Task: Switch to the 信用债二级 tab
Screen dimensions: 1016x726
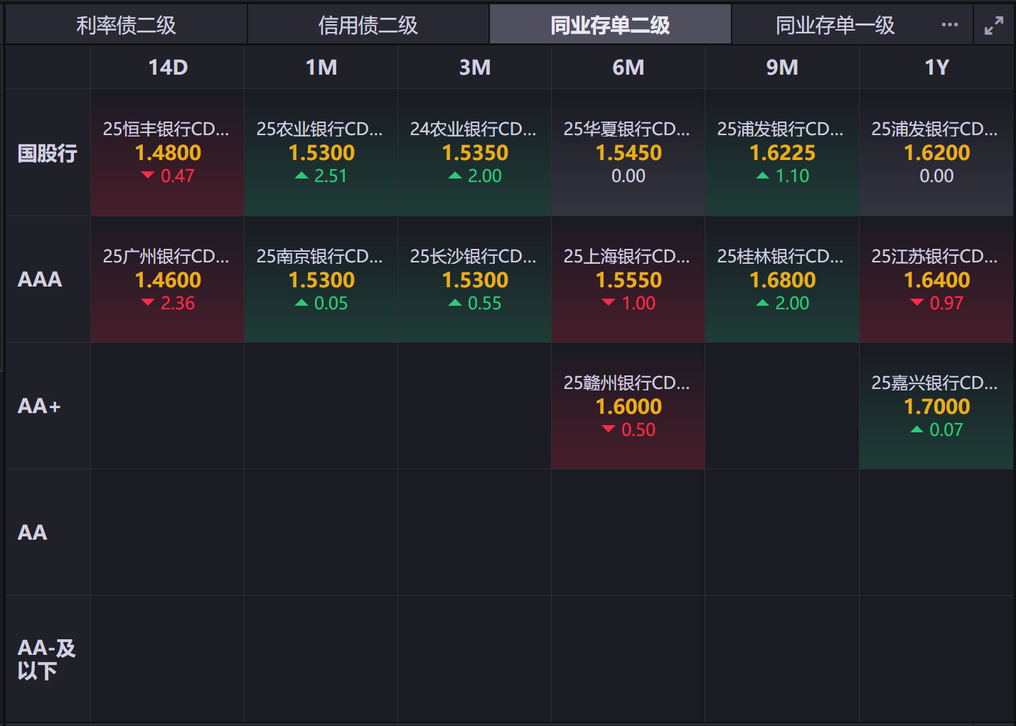Action: point(368,25)
